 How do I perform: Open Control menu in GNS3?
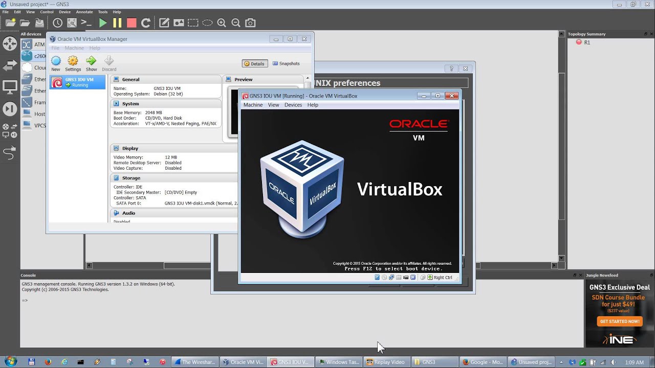tap(47, 12)
